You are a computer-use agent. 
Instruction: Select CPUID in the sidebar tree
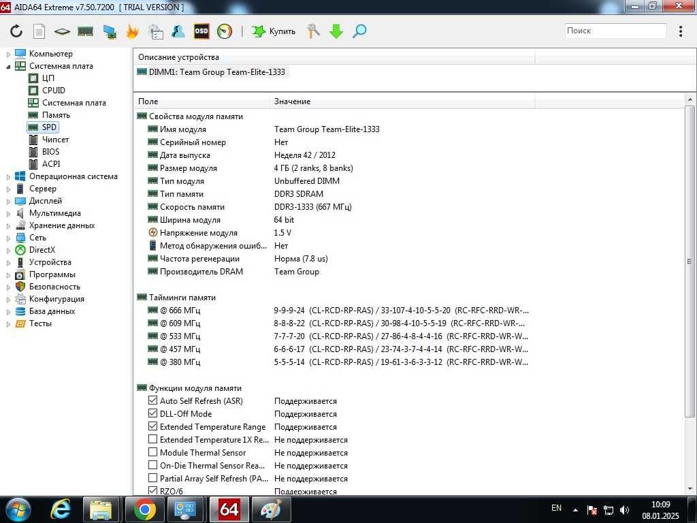click(x=53, y=91)
